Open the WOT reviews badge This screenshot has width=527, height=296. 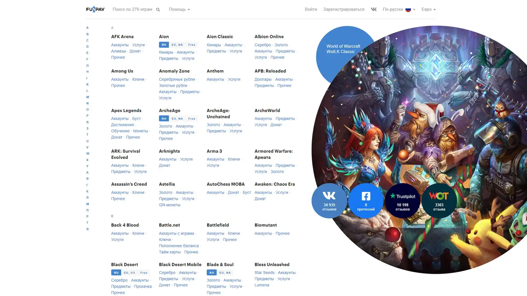coord(439,201)
